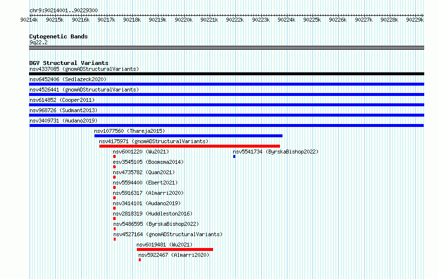The image size is (438, 279).
Task: Open the esv3545105 (Boomsma2014) label
Action: coord(148,162)
